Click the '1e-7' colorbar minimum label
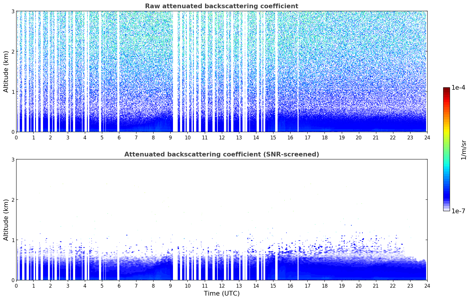Screen dimensions: 470x300 coord(458,211)
